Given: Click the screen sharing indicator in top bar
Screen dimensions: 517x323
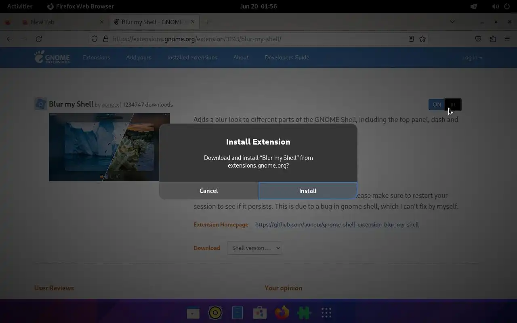Looking at the screenshot, I should coord(474,6).
